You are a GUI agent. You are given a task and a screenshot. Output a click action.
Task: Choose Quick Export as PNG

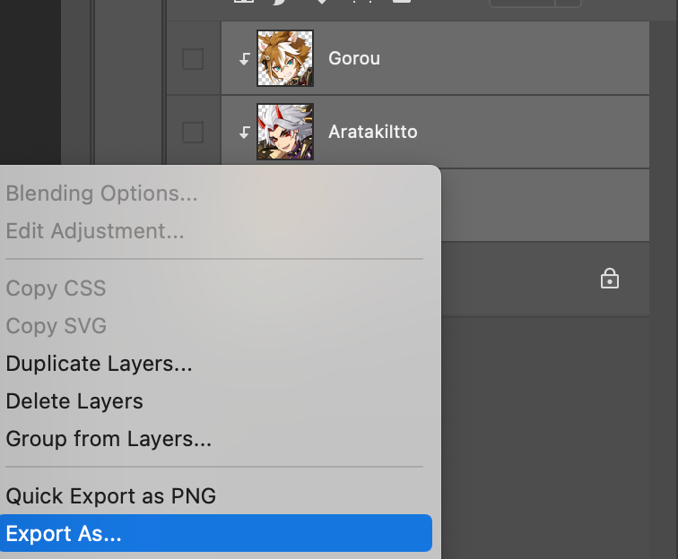tap(110, 495)
